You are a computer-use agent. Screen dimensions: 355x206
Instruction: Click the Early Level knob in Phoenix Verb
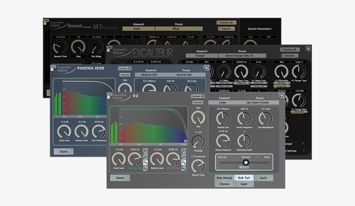click(x=64, y=132)
